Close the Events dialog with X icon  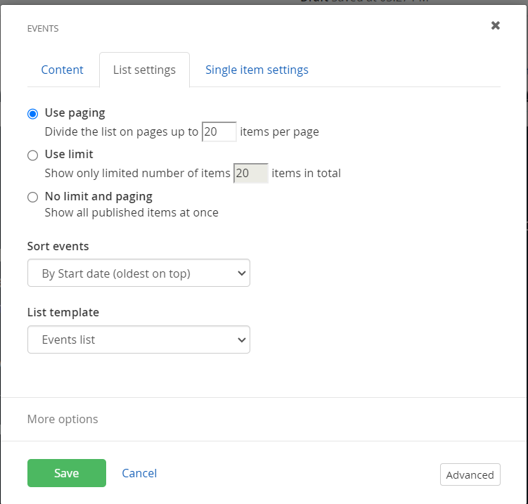[495, 25]
